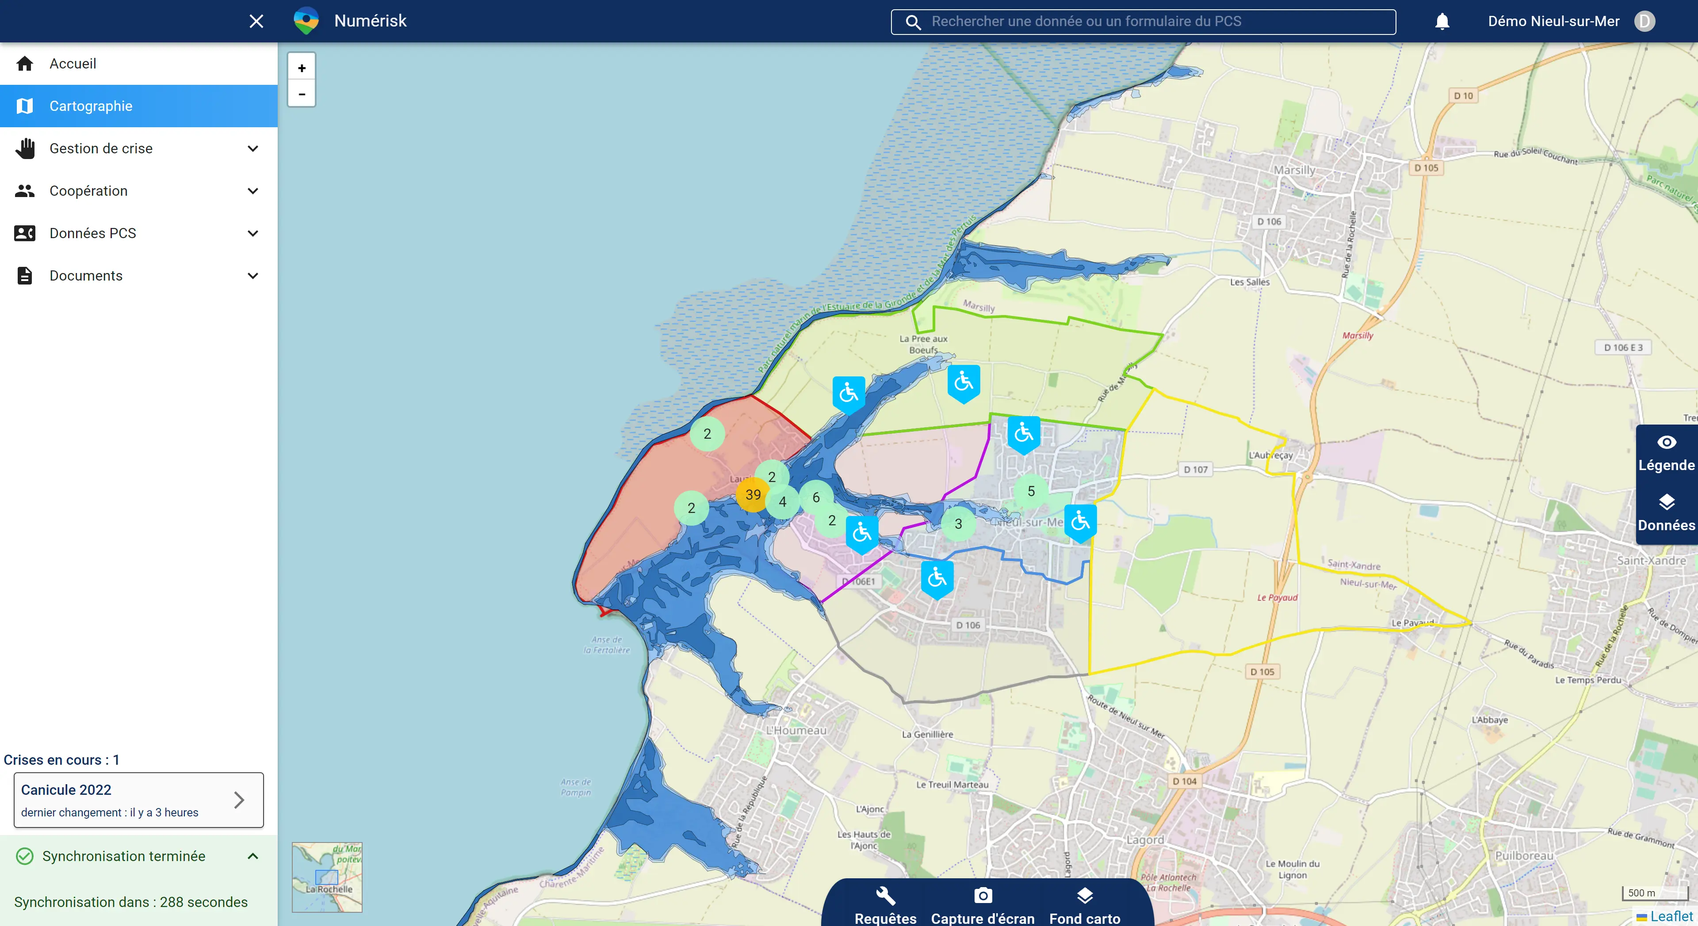Image resolution: width=1698 pixels, height=926 pixels.
Task: Open the Gestion de crise menu
Action: pos(138,148)
